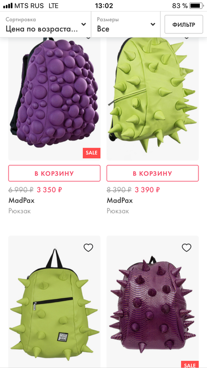Screen dimensions: 207x368
Task: View the lime green front-facing backpack
Action: (54, 302)
